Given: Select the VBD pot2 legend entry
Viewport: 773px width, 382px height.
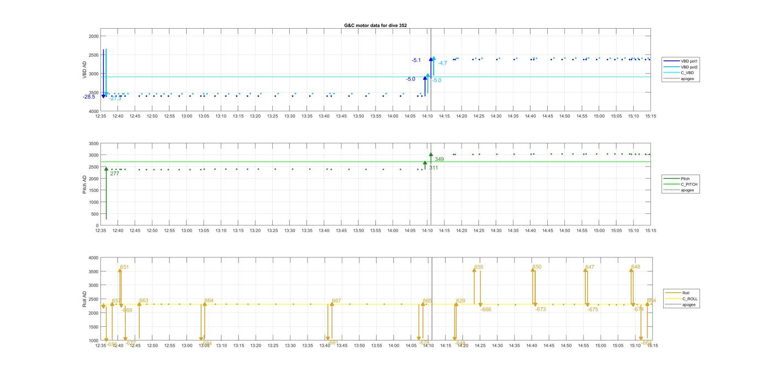Looking at the screenshot, I should click(680, 67).
